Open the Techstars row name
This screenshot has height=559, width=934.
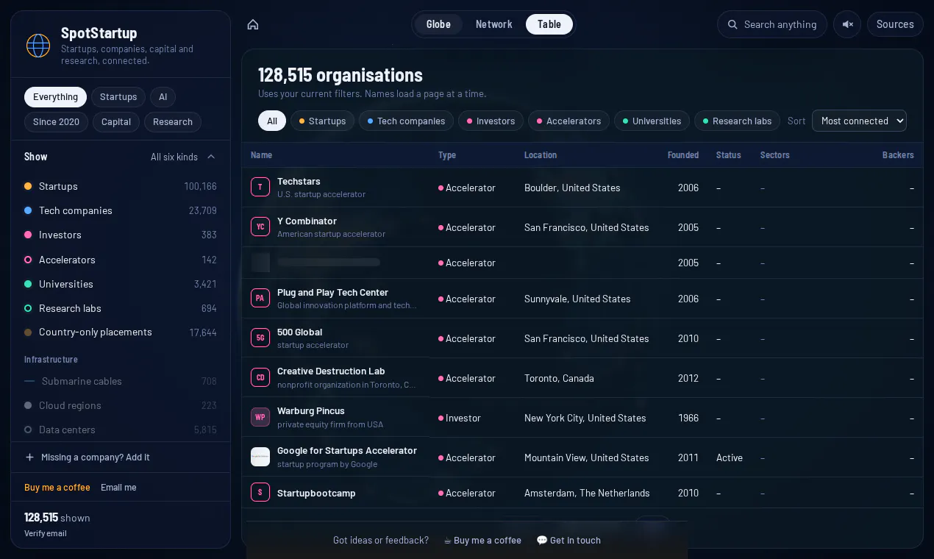pyautogui.click(x=299, y=182)
